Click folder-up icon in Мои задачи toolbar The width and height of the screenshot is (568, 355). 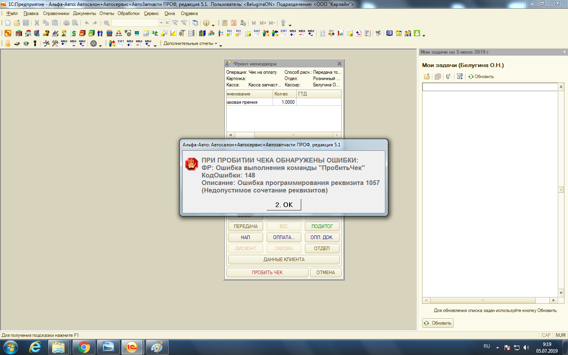pyautogui.click(x=427, y=77)
